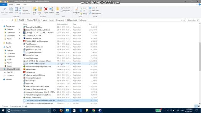Open the Easy access dropdown
Image resolution: width=201 pixels, height=113 pixels.
pos(66,11)
